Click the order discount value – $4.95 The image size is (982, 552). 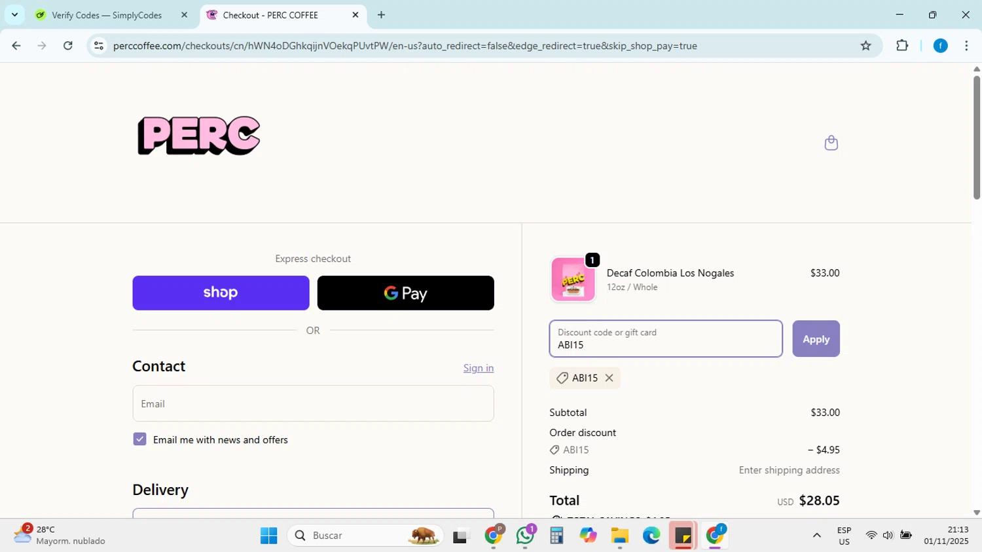[x=824, y=450]
